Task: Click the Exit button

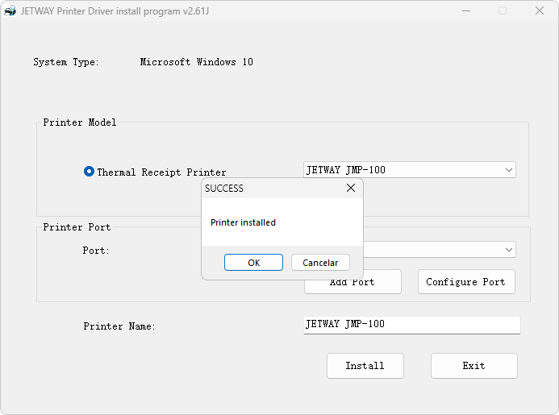Action: click(473, 366)
